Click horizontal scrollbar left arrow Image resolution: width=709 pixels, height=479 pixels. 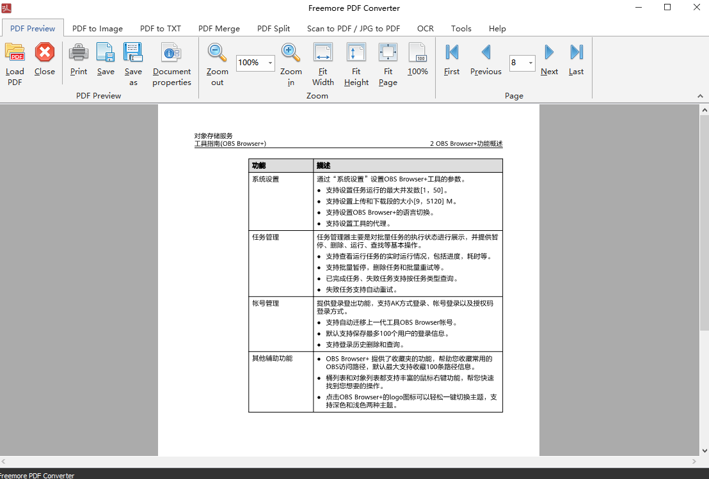[x=4, y=461]
